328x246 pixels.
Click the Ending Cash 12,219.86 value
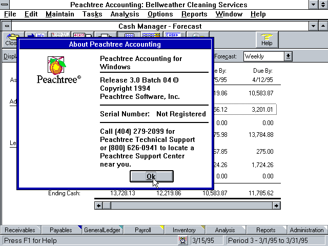pyautogui.click(x=169, y=193)
